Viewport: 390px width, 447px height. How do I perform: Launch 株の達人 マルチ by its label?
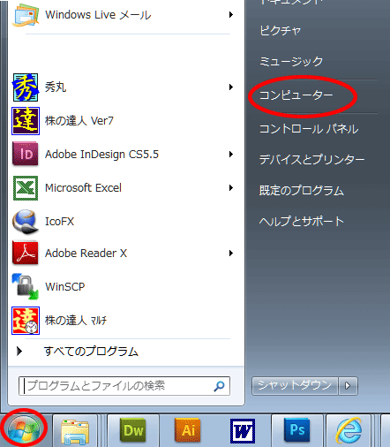coord(76,321)
